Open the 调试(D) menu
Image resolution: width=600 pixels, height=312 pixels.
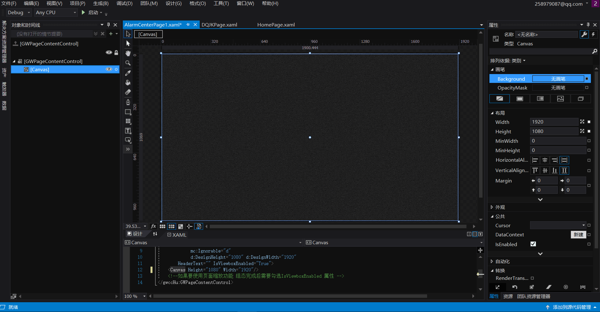(x=124, y=3)
